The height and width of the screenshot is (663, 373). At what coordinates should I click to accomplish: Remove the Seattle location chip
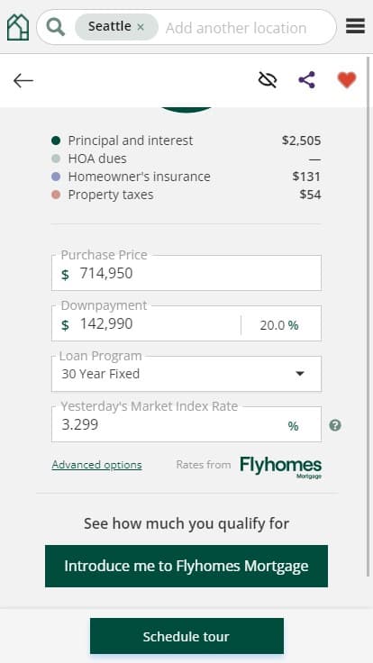coord(141,27)
